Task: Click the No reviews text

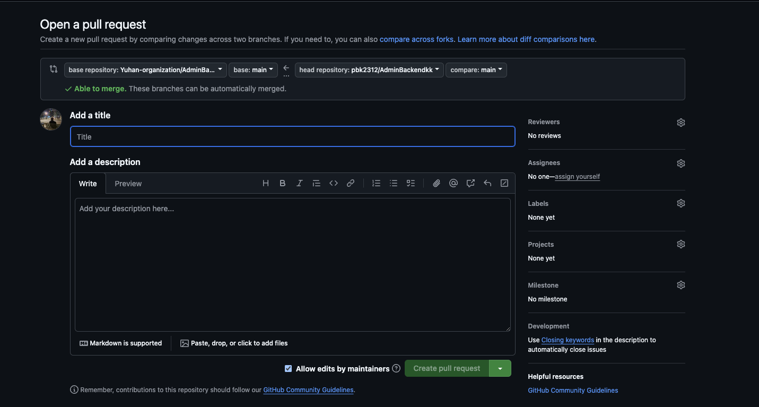Action: [544, 136]
